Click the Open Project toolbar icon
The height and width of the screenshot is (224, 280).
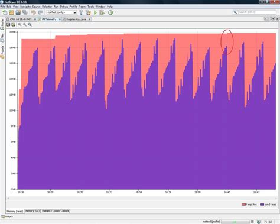click(18, 12)
